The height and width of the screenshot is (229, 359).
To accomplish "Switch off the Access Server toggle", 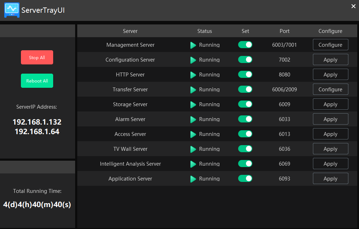I will (245, 134).
